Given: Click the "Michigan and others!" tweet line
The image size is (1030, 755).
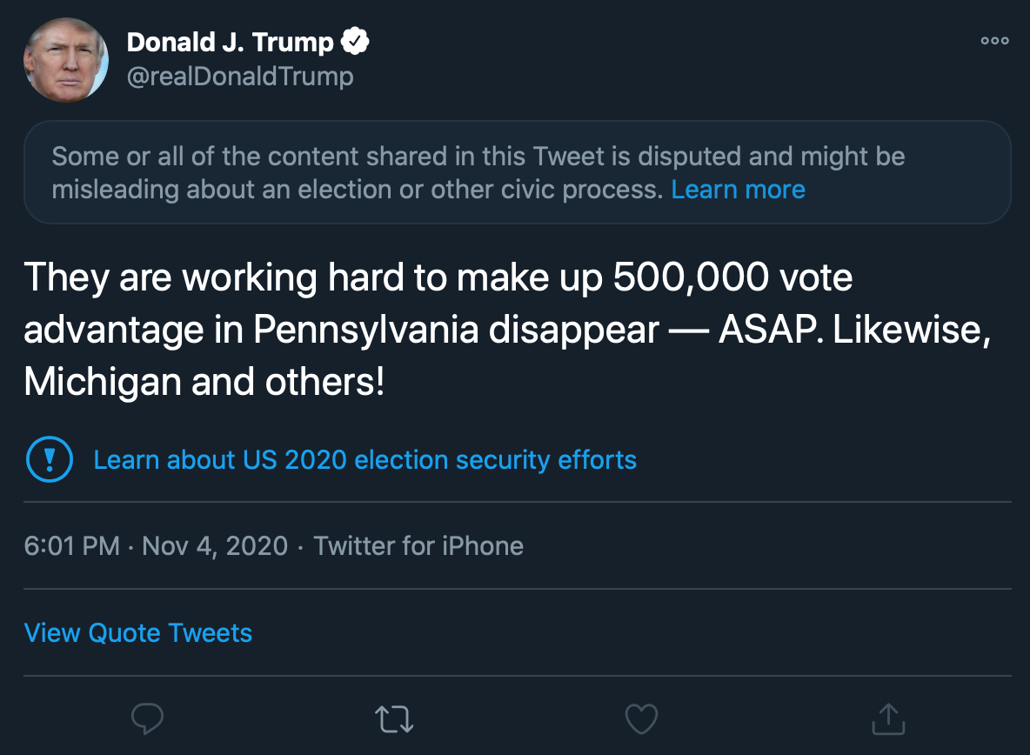Looking at the screenshot, I should [x=204, y=383].
